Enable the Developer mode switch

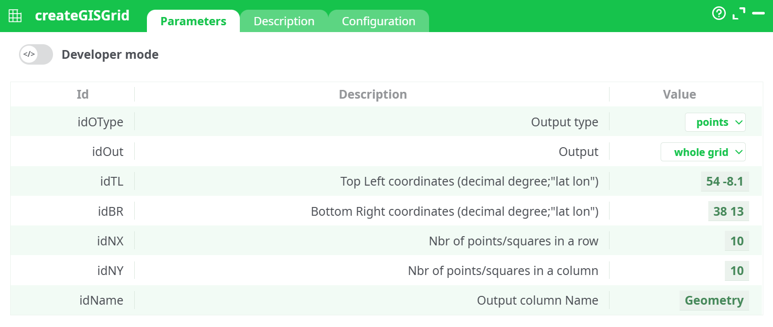tap(36, 54)
